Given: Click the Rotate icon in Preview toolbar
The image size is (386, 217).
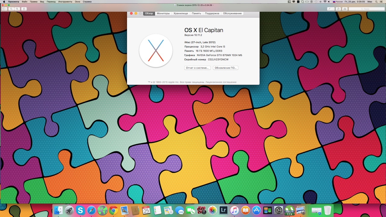Looking at the screenshot, I should click(x=338, y=9).
